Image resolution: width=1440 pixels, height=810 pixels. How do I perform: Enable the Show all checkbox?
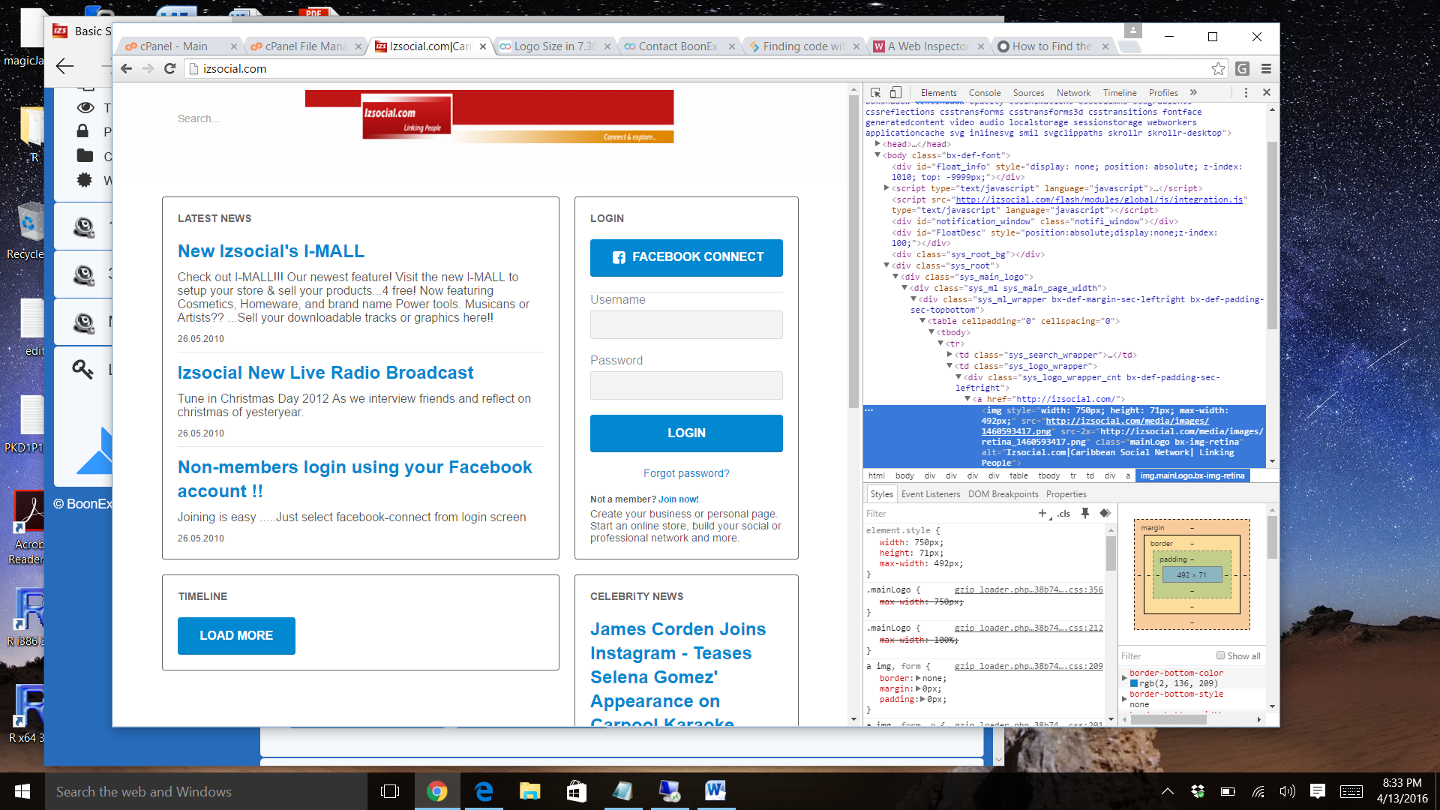click(x=1220, y=655)
